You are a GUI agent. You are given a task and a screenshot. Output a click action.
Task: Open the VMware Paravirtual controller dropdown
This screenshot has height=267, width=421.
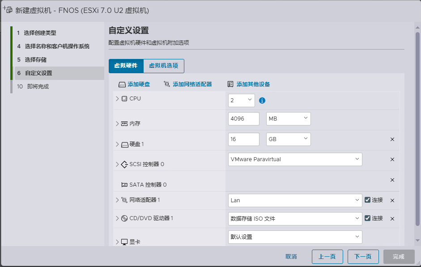coord(295,159)
